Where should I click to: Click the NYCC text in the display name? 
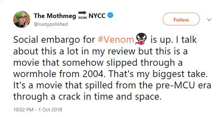(97, 16)
